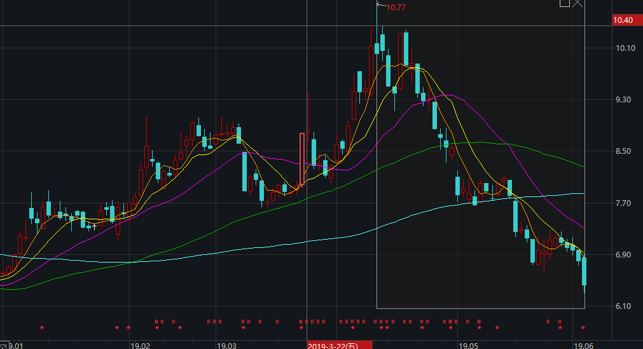Select the last cyan candlestick on the far right
The height and width of the screenshot is (349, 643).
[x=584, y=271]
